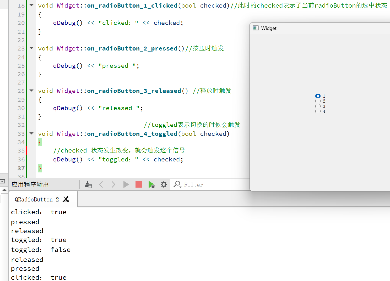Open output pane settings gear
The image size is (390, 281).
[164, 184]
